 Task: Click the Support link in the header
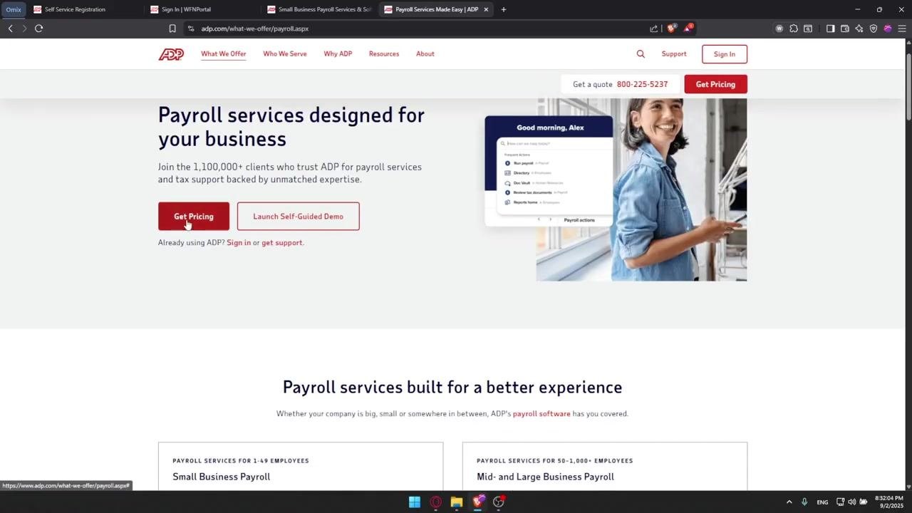click(674, 54)
